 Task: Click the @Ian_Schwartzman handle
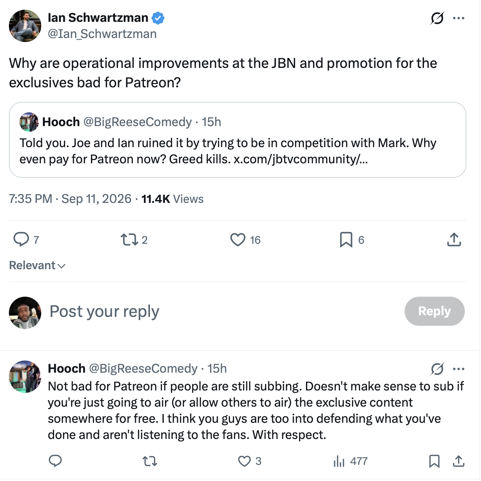tap(102, 34)
